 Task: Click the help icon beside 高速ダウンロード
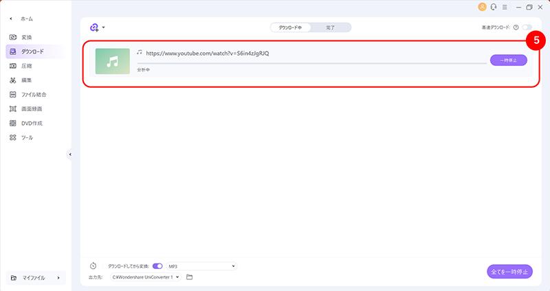pos(516,27)
